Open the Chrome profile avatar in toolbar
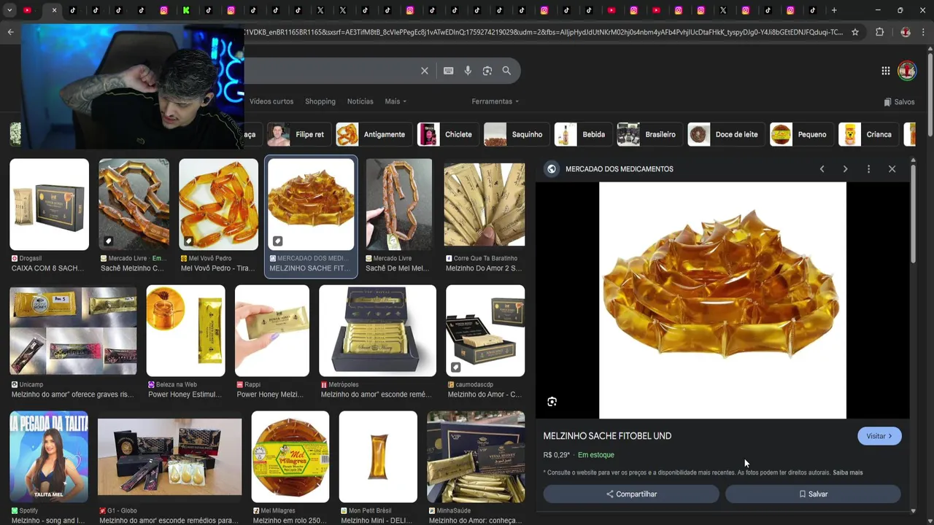 pyautogui.click(x=906, y=32)
